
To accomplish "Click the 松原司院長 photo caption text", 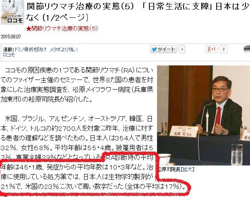I will coord(169,169).
